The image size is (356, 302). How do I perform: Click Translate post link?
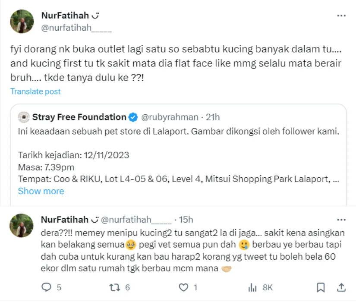[35, 91]
